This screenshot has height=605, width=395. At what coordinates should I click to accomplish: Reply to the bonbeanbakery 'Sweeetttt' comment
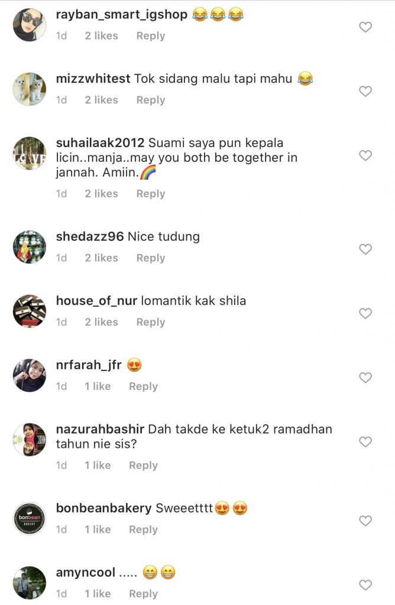(x=143, y=529)
